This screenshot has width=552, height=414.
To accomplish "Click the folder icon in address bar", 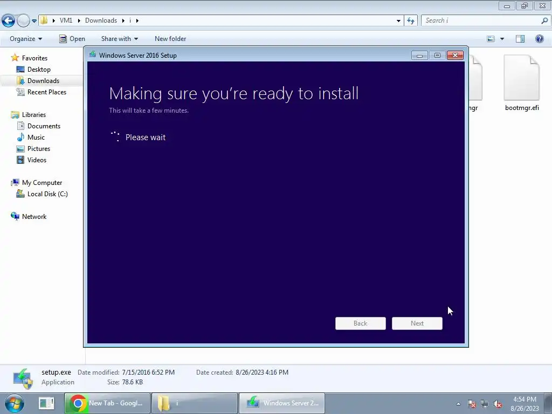I will click(44, 20).
